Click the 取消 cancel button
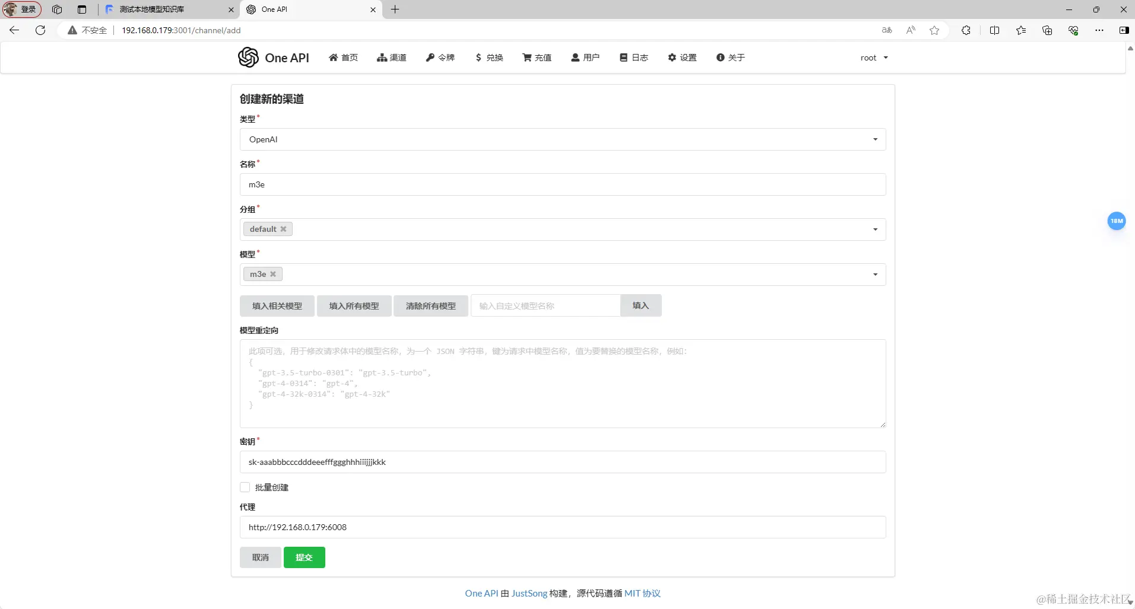Viewport: 1135px width, 609px height. pyautogui.click(x=261, y=557)
